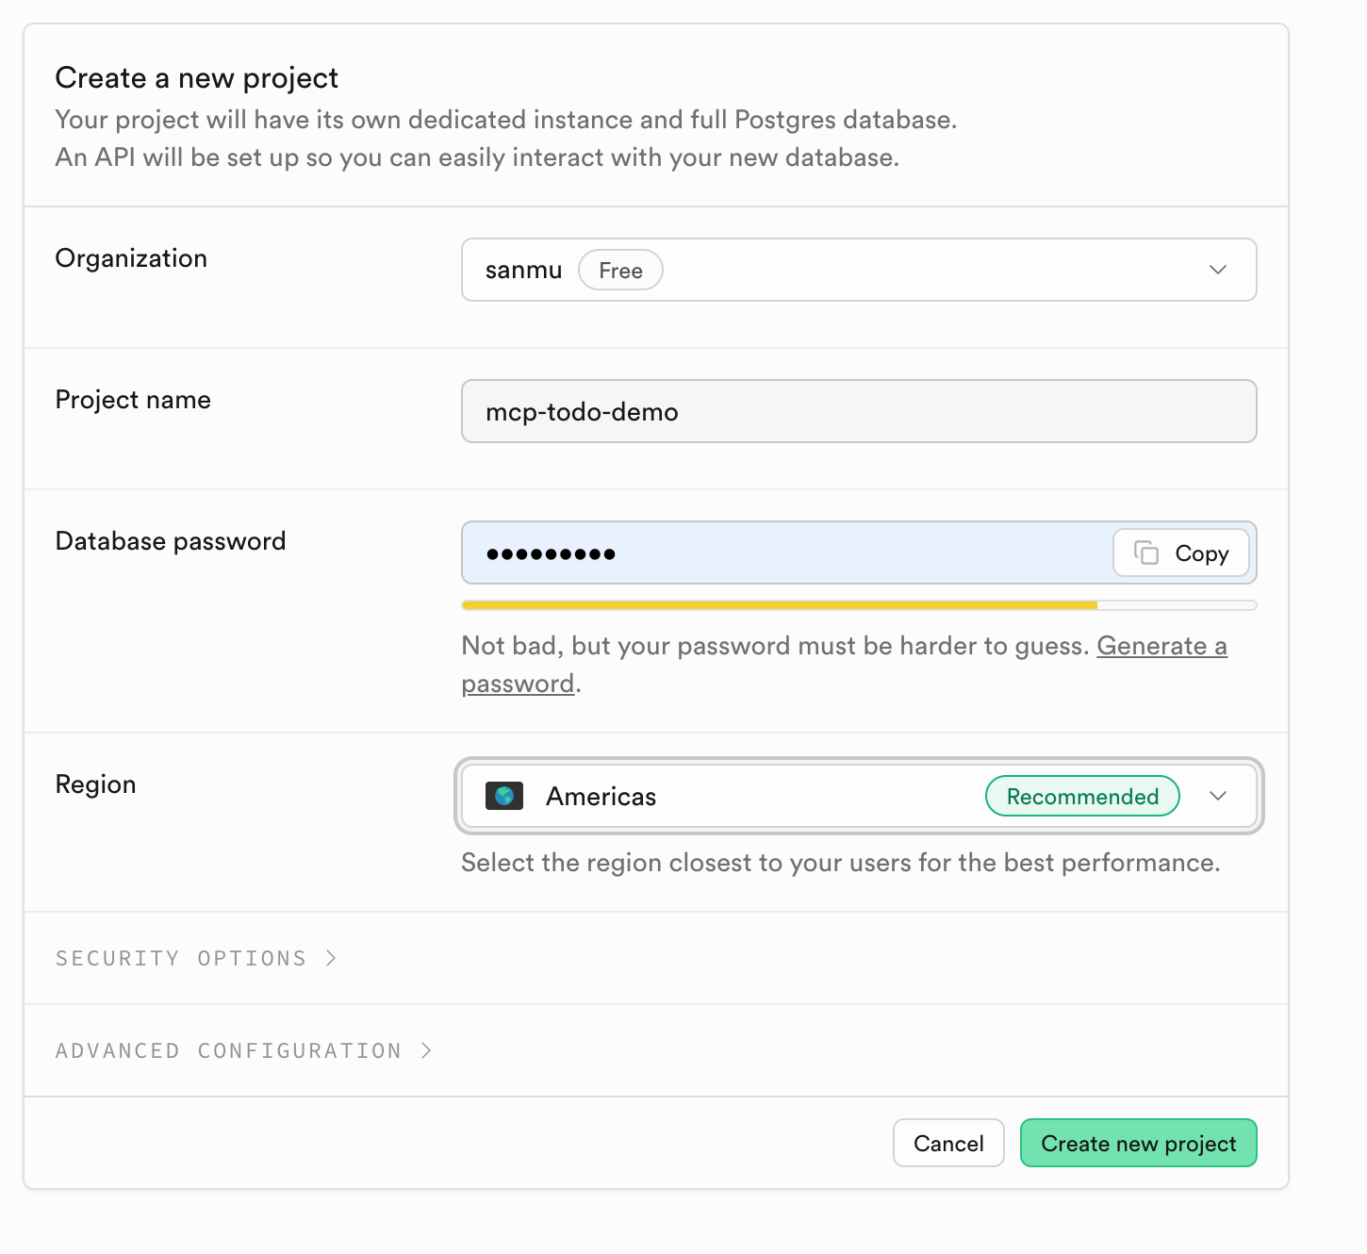The width and height of the screenshot is (1367, 1254).
Task: Expand the Advanced Configuration section
Action: coord(228,1050)
